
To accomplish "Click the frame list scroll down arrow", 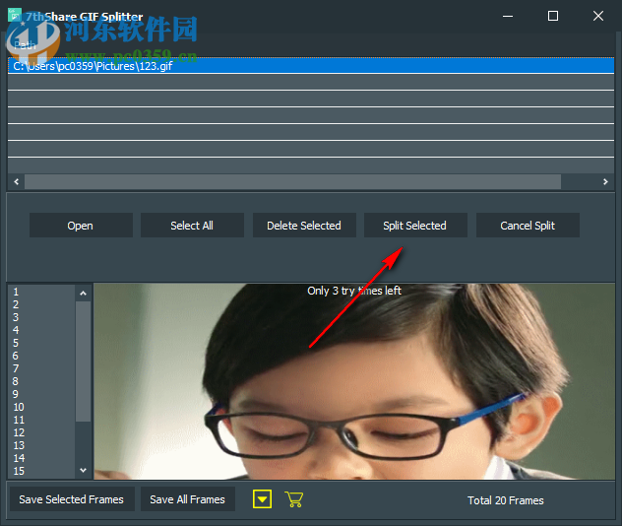I will (83, 471).
